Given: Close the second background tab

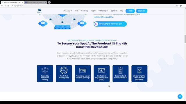Looking at the screenshot, I should 46,2.
